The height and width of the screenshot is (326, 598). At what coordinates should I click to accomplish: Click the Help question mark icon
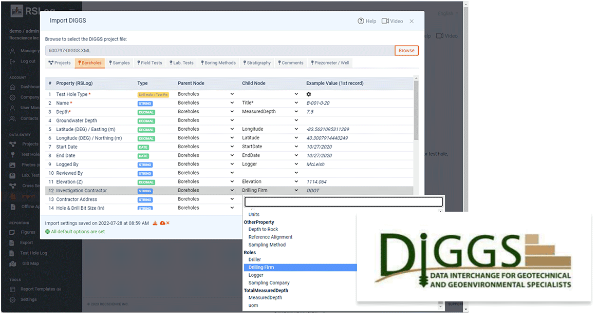(361, 22)
